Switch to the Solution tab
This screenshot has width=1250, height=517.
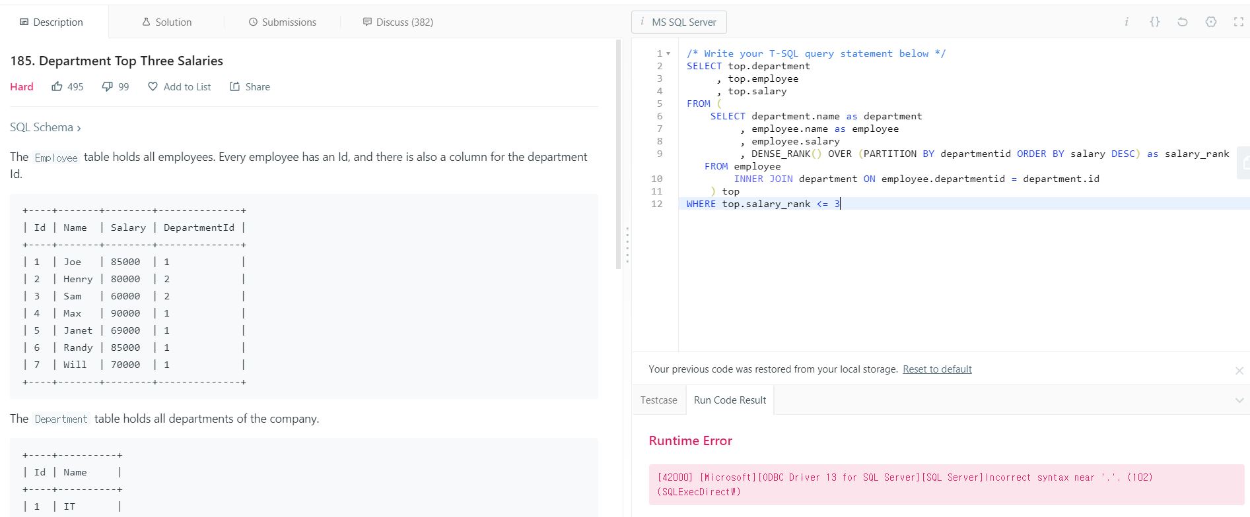click(x=166, y=22)
